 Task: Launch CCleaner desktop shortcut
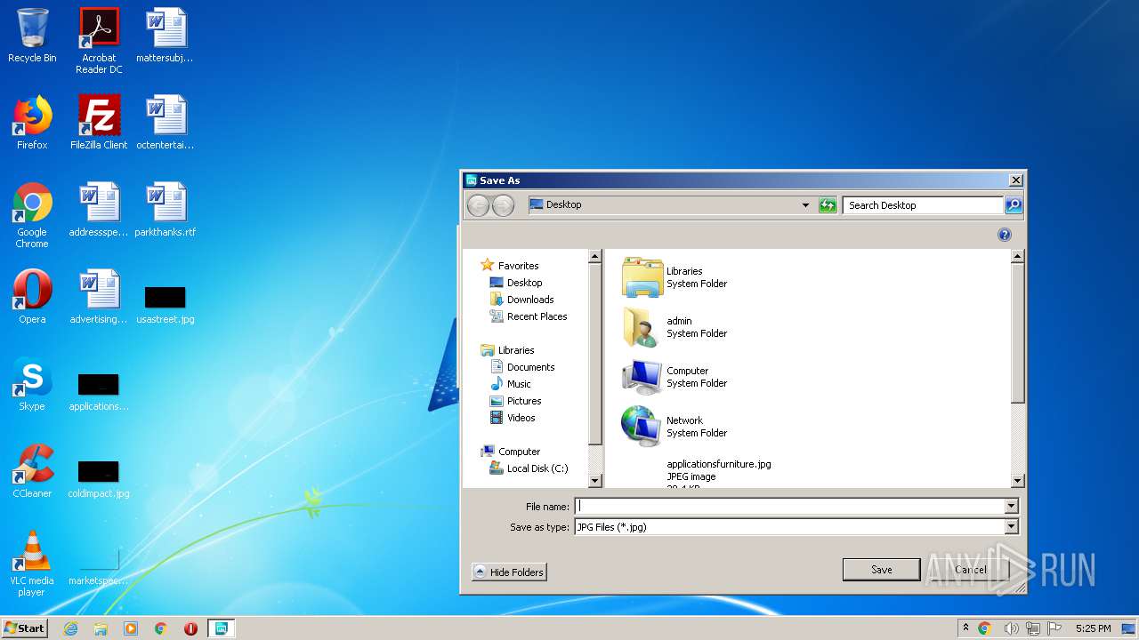click(x=32, y=471)
